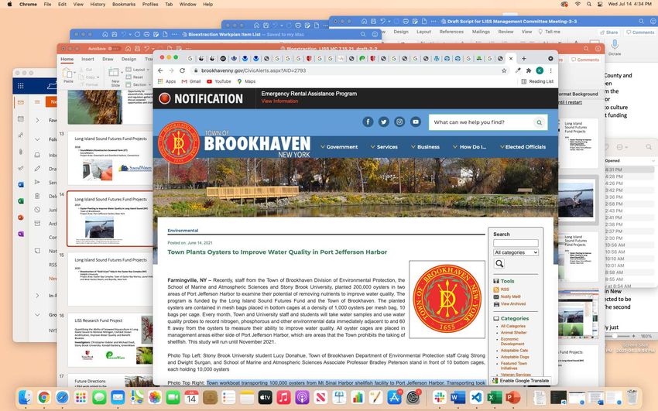Launch Visual Studio Code from the Dock
The height and width of the screenshot is (411, 658).
point(476,397)
